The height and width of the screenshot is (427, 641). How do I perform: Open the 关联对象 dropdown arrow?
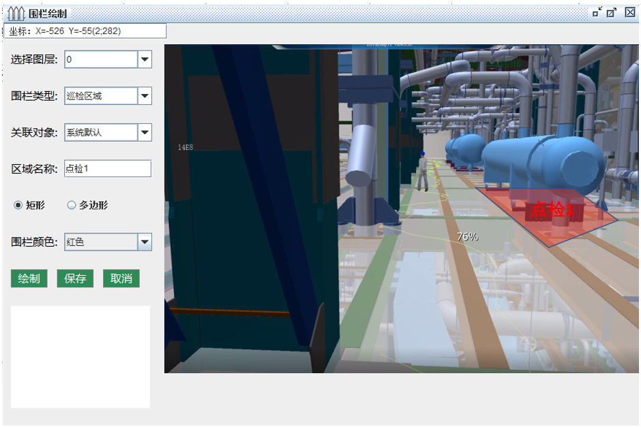[x=145, y=132]
